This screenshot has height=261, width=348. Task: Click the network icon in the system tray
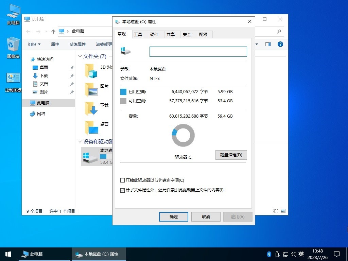click(x=285, y=254)
